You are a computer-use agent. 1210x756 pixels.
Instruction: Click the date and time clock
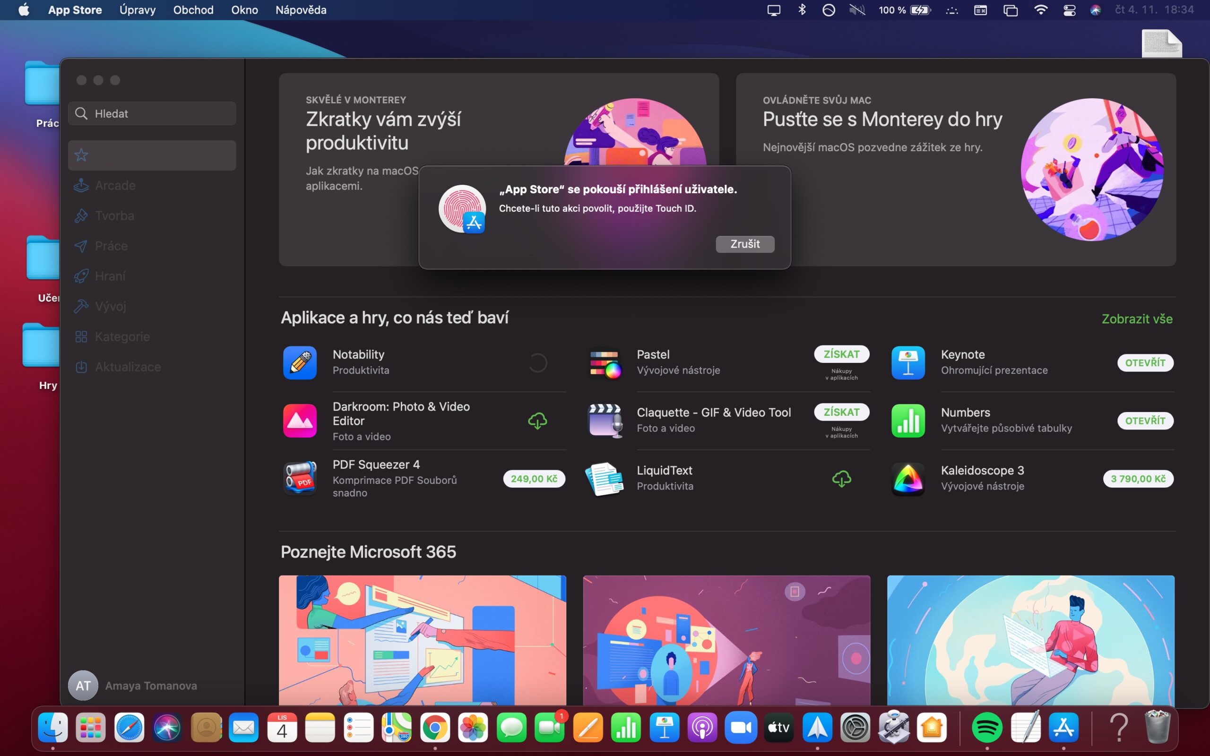coord(1154,10)
